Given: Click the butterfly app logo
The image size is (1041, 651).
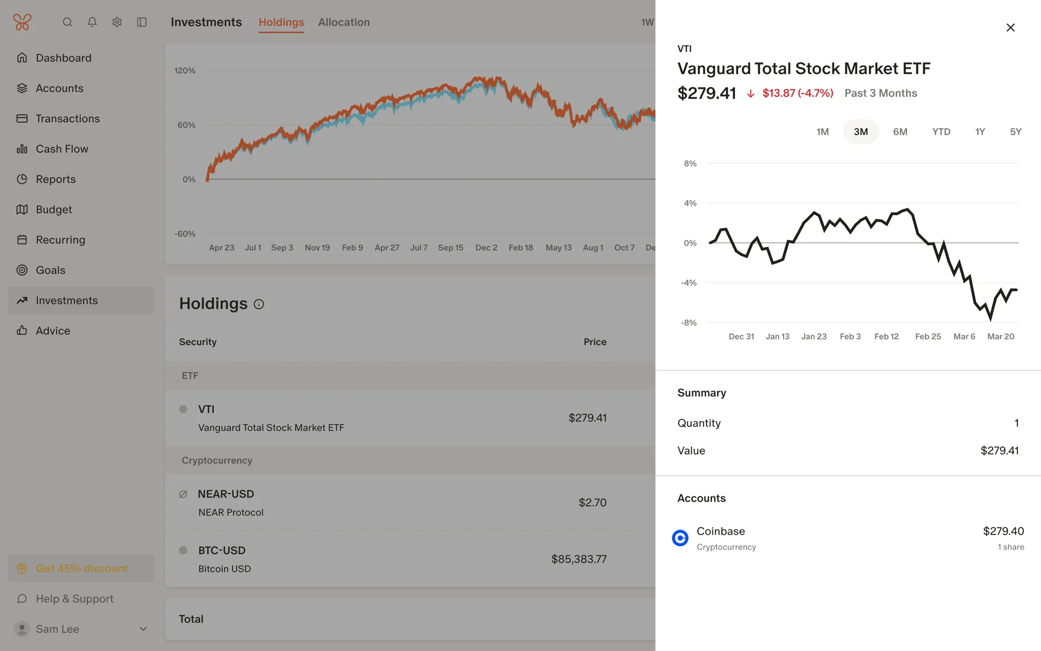Looking at the screenshot, I should (x=22, y=22).
